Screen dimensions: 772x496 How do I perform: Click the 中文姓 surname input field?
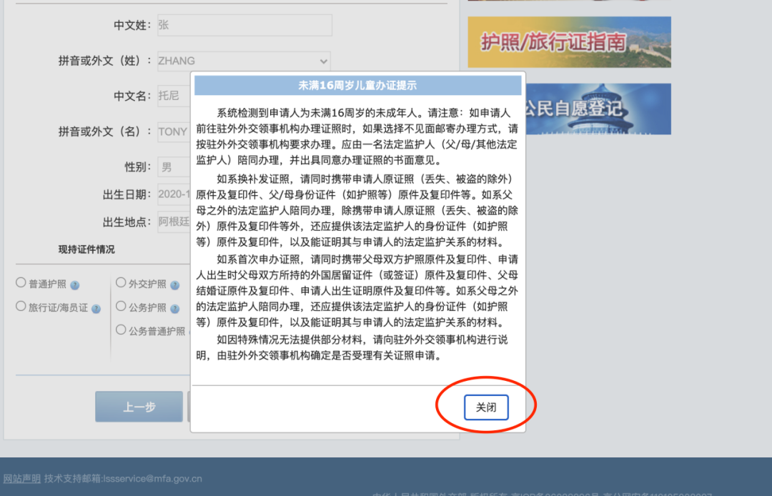click(x=243, y=24)
